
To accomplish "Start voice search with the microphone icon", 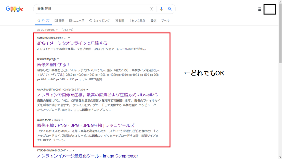I will click(162, 9).
